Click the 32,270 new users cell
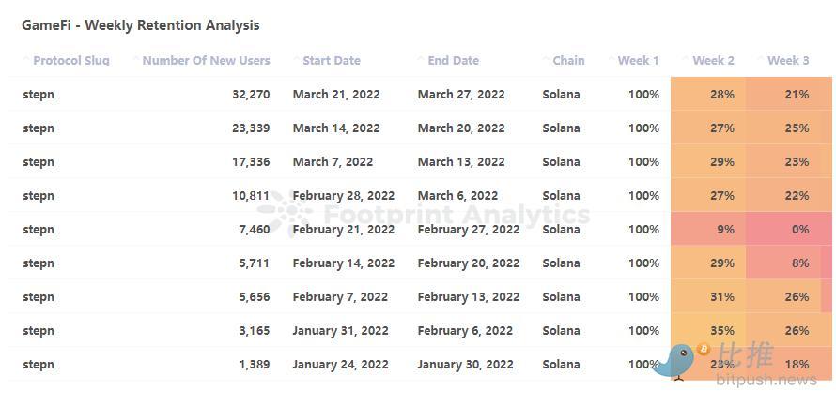The width and height of the screenshot is (836, 405). coord(251,94)
